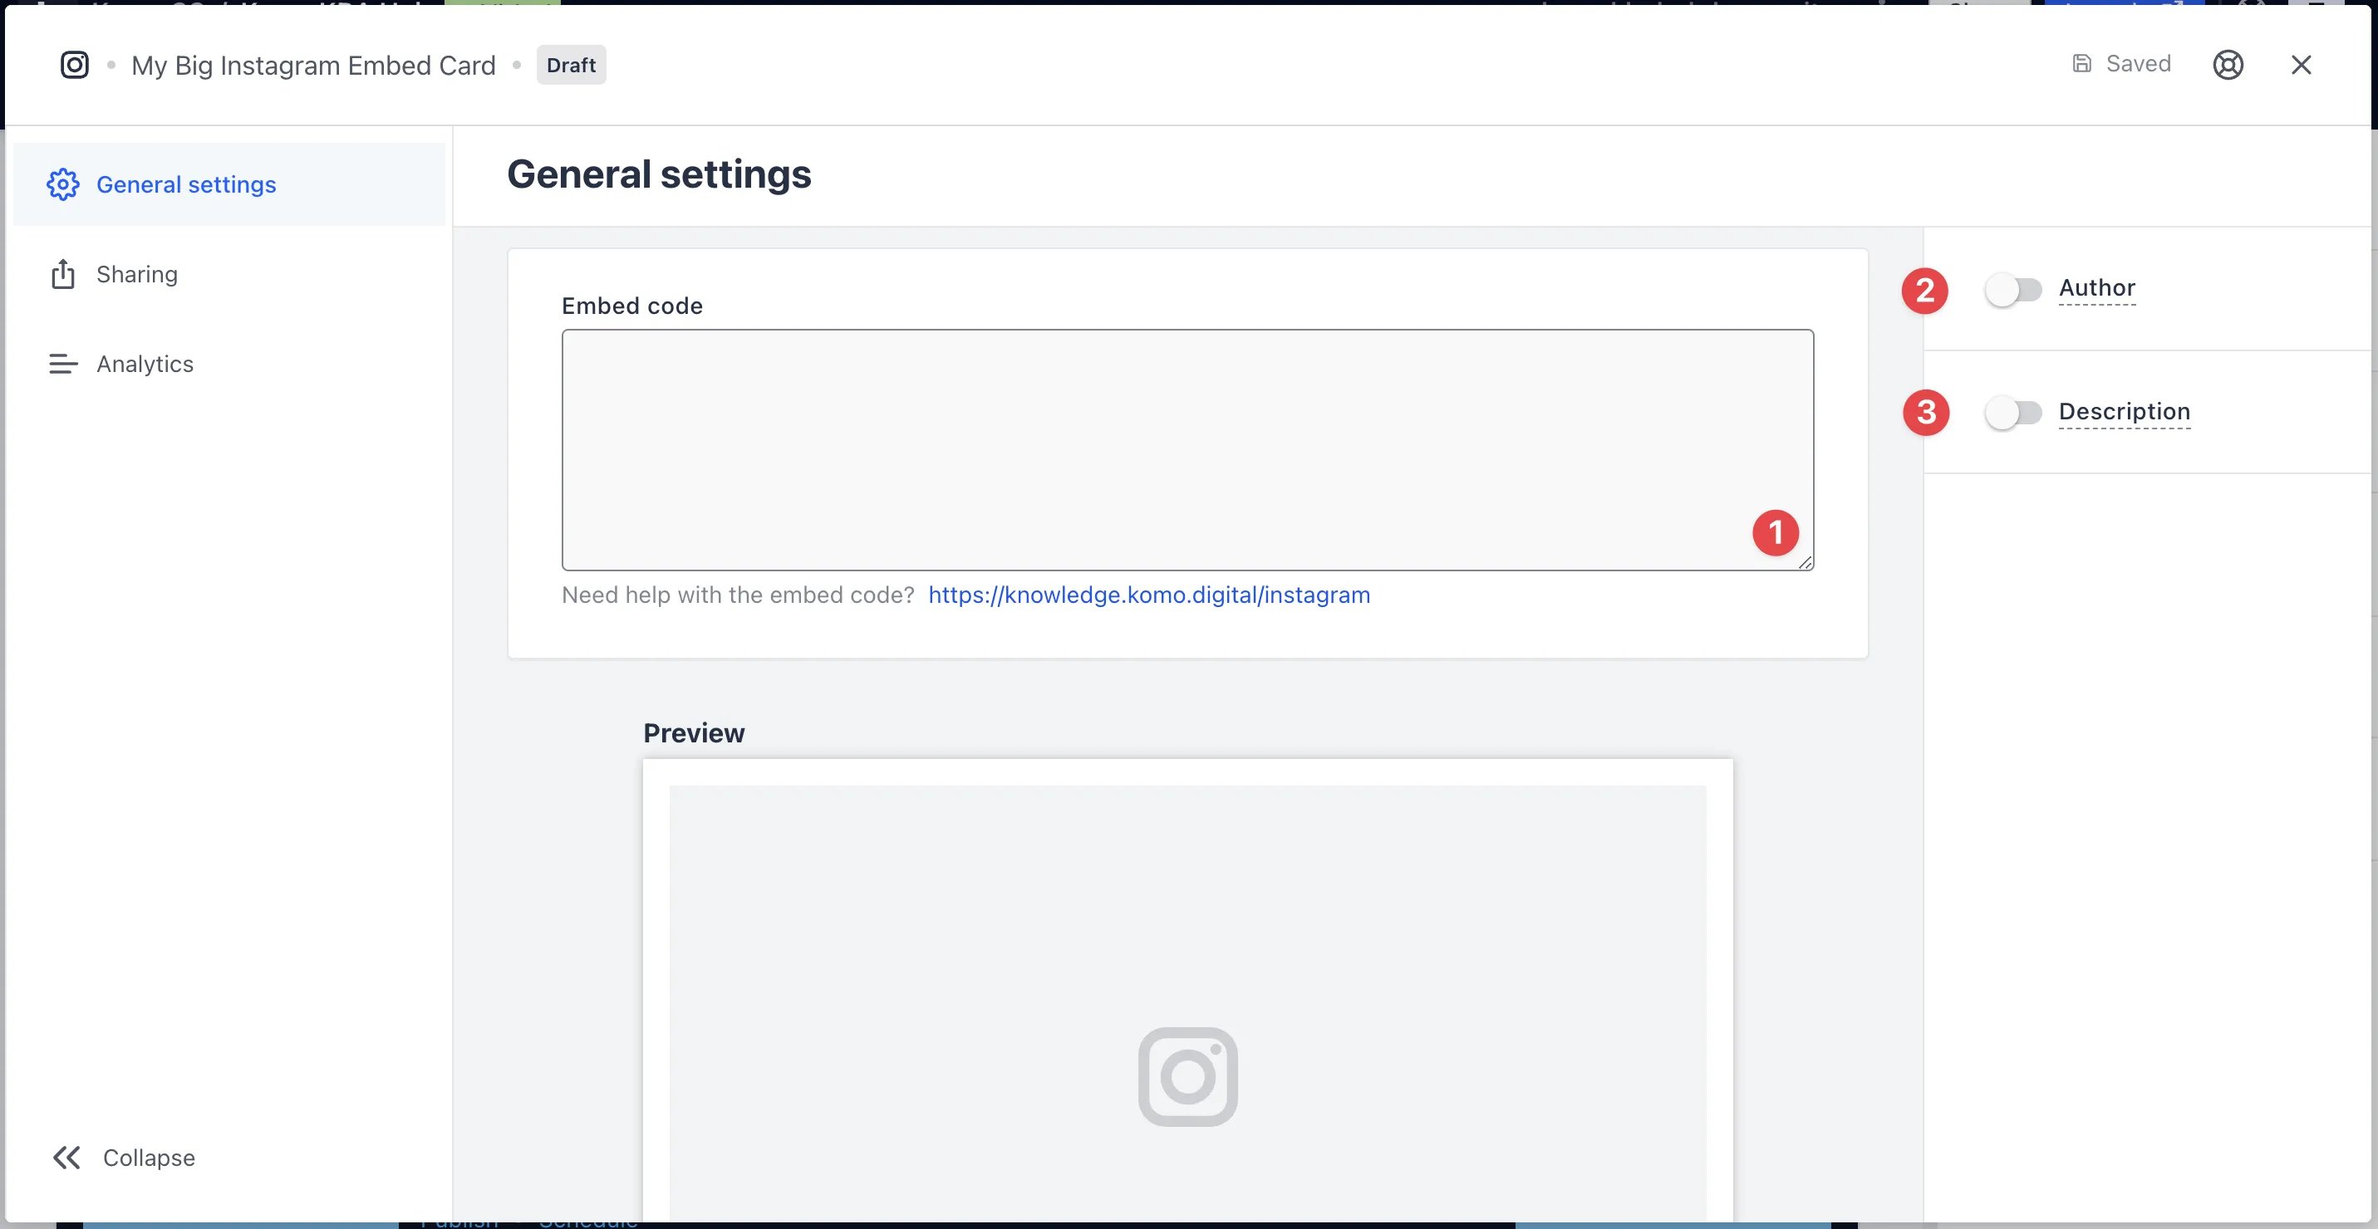This screenshot has height=1229, width=2378.
Task: Click the Description label text
Action: coord(2124,412)
